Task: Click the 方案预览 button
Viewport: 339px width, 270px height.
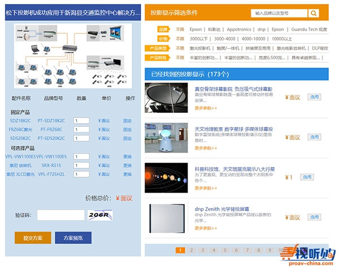Action: click(73, 238)
